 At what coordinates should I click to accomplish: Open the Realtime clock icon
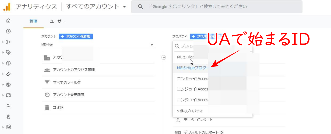[9, 31]
